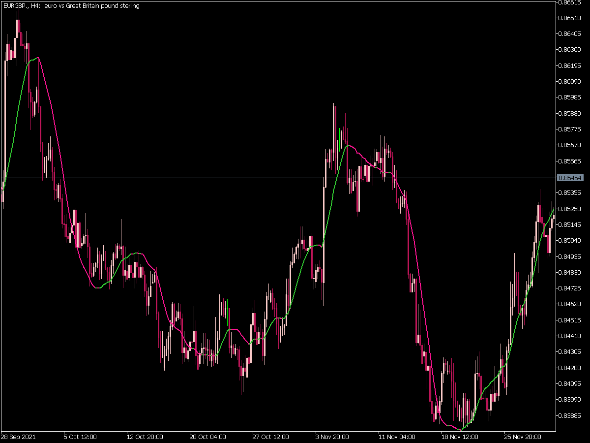Click the 0.86510 price axis label
Screen dimensions: 590x443
coord(569,18)
